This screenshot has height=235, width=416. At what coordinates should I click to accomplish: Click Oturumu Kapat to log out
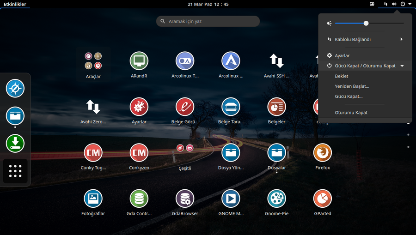[x=351, y=113]
